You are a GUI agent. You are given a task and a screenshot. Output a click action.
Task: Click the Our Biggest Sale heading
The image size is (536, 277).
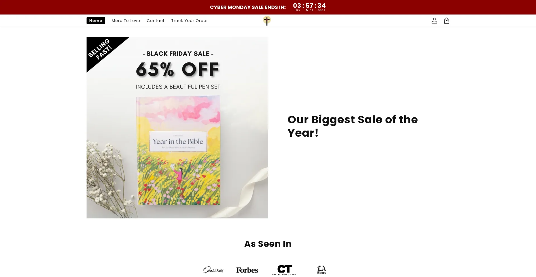click(353, 126)
